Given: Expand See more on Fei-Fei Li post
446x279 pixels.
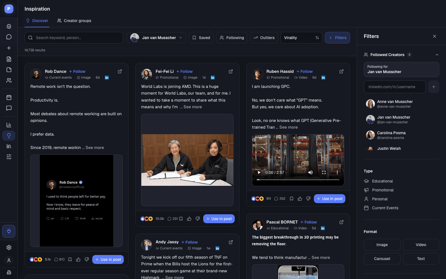Looking at the screenshot, I should [193, 107].
